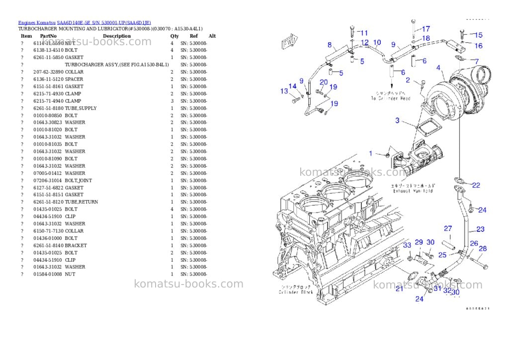Click the Cylinder Block label
Viewport: 509px width, 360px height.
(296, 292)
